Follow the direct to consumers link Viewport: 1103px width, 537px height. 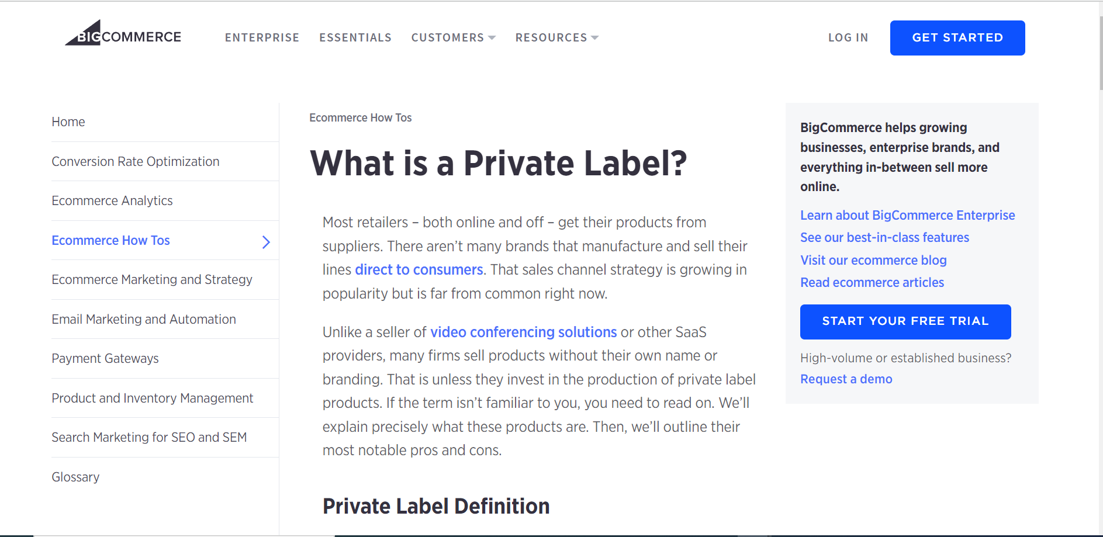pyautogui.click(x=419, y=270)
